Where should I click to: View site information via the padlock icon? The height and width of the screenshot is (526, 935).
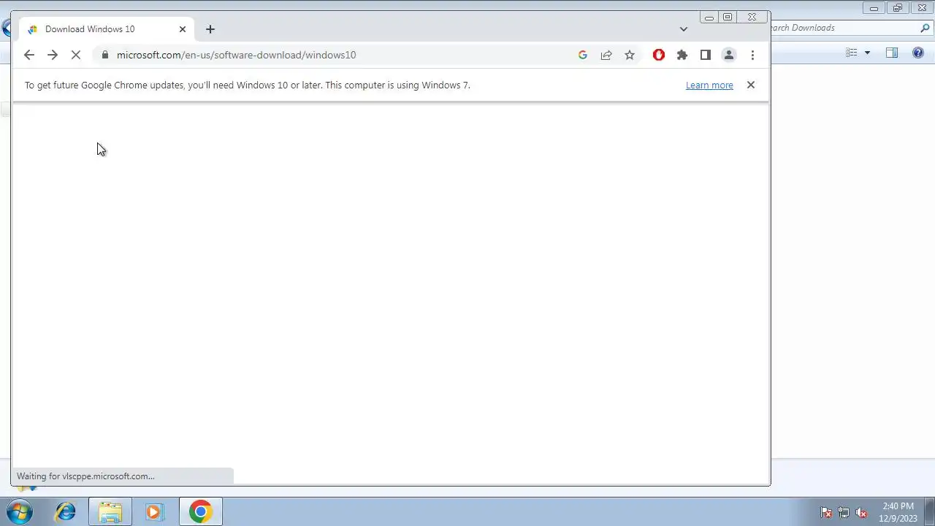(x=105, y=55)
